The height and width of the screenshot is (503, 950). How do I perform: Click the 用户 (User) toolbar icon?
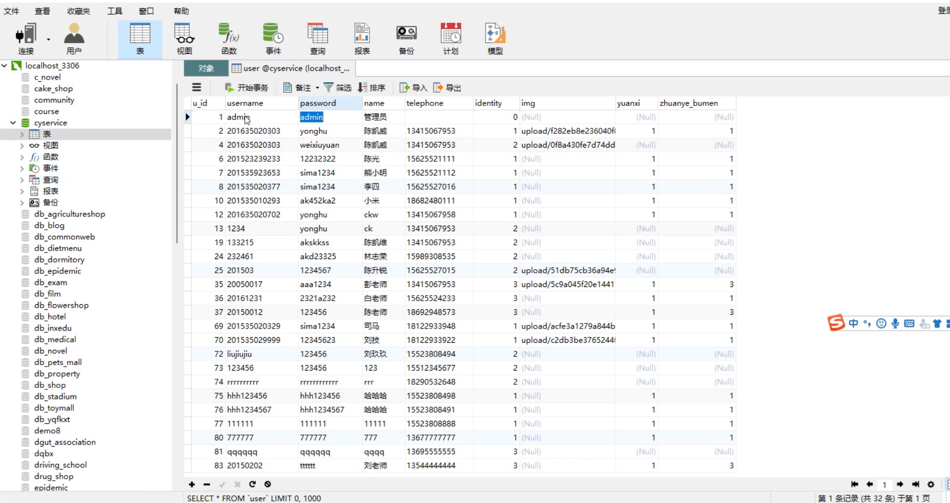click(x=74, y=39)
